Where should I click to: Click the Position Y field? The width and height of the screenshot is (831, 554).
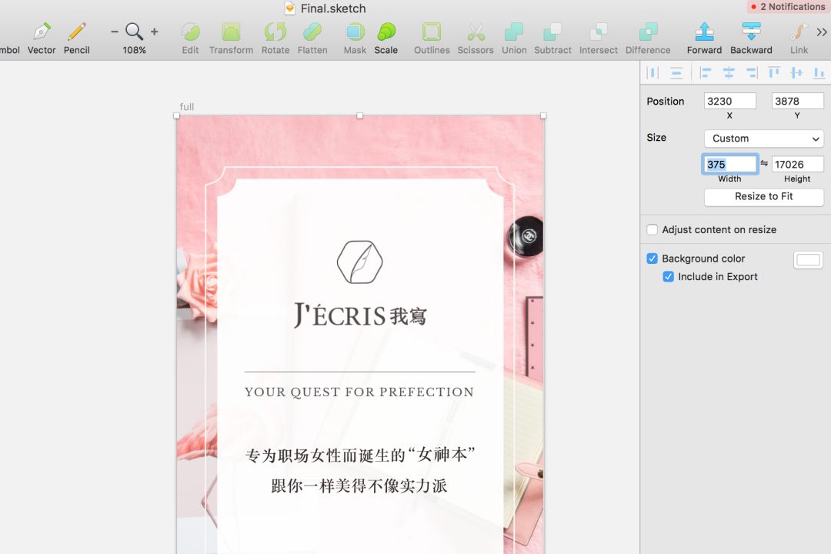click(x=798, y=101)
